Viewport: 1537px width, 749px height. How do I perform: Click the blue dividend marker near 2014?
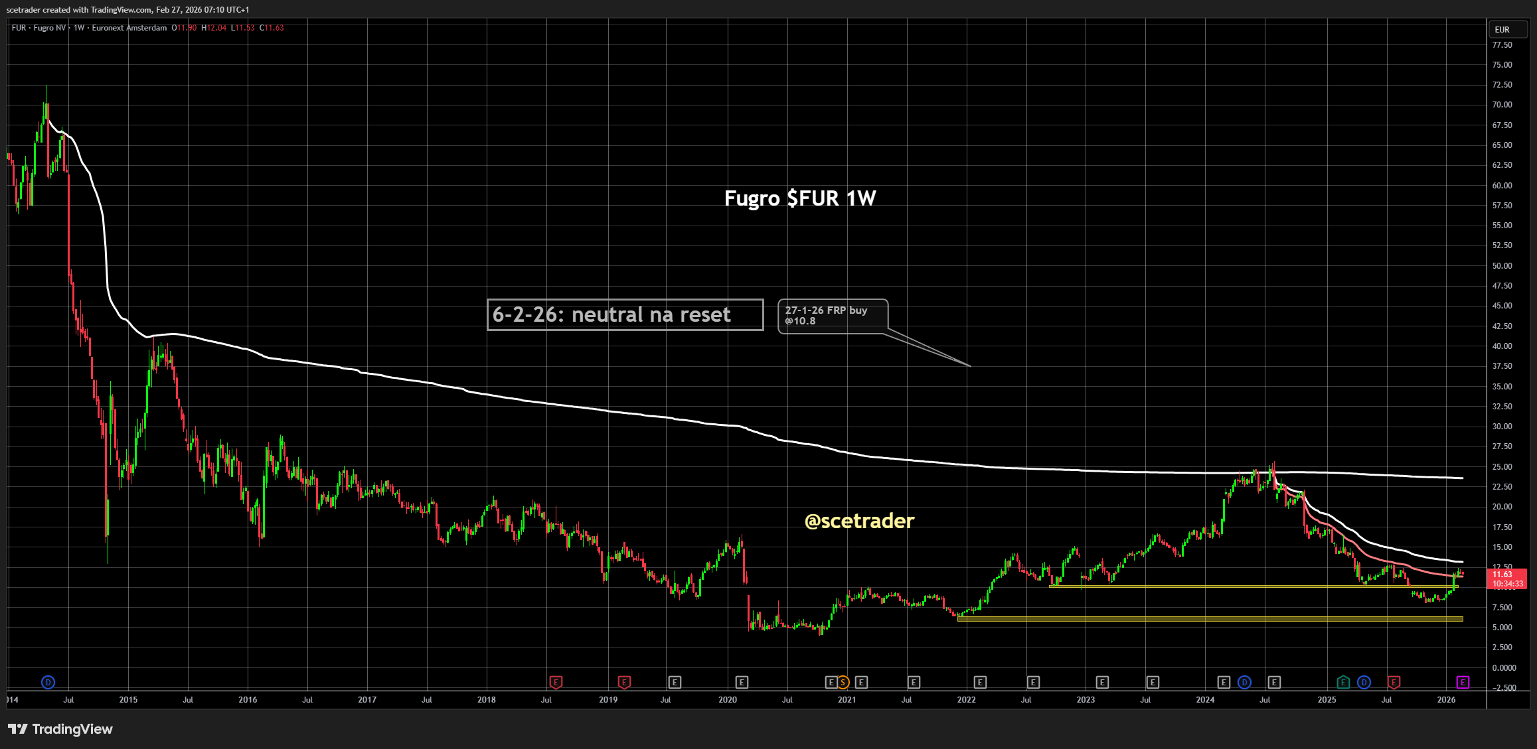point(48,682)
